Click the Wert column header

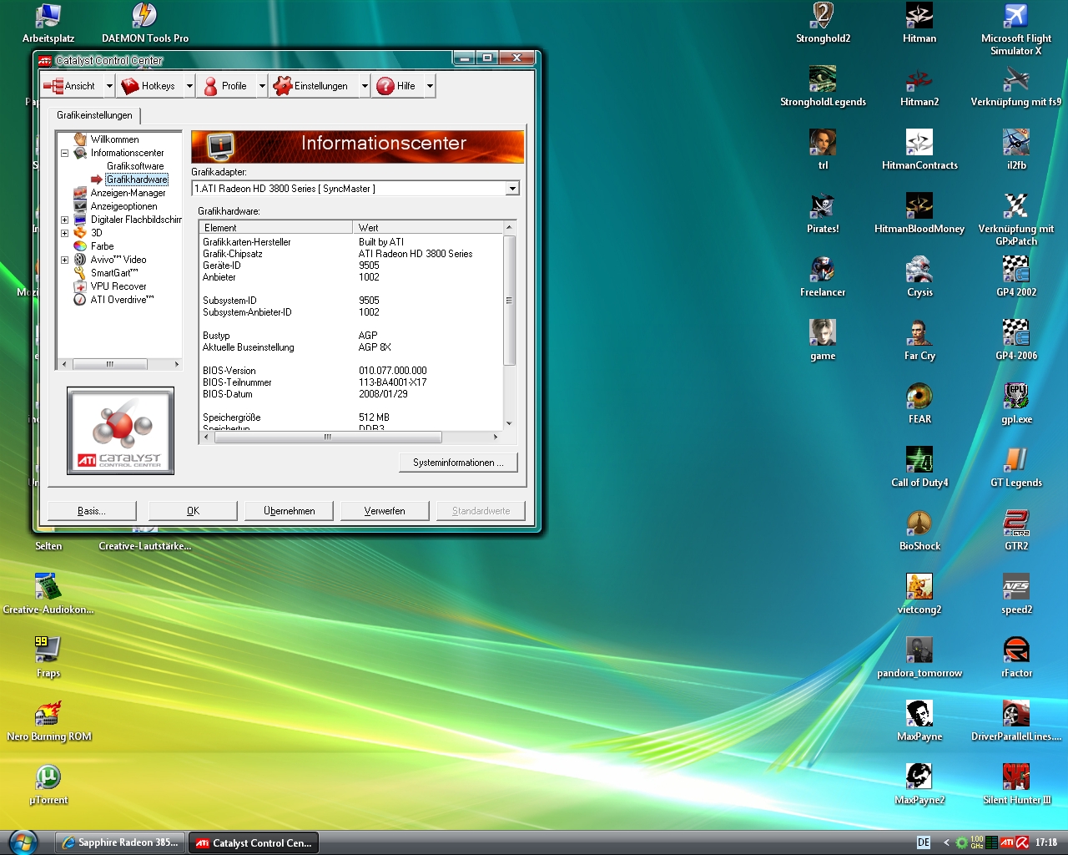[x=427, y=227]
